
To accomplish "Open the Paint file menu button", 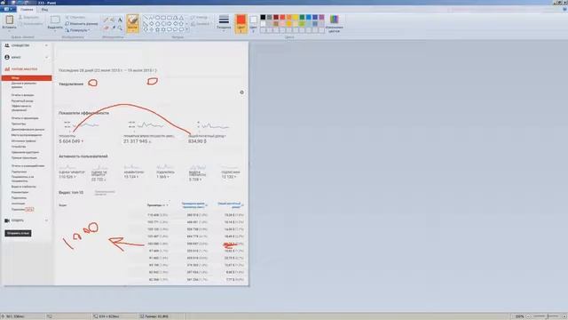I will coord(8,9).
